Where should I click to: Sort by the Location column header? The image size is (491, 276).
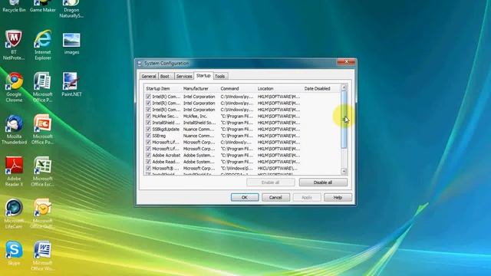click(279, 89)
